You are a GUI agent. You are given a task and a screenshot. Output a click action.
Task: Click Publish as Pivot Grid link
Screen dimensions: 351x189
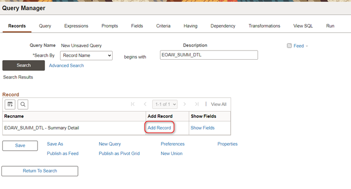(x=119, y=154)
